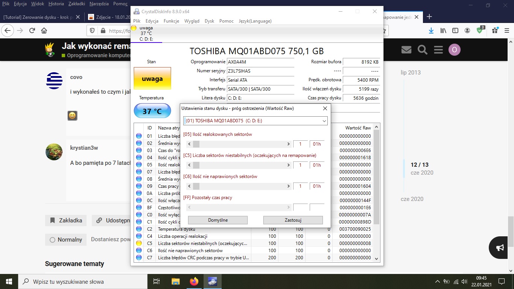The height and width of the screenshot is (289, 514).
Task: Click the [C6] uncorrectable sectors slider thumb
Action: pyautogui.click(x=196, y=186)
